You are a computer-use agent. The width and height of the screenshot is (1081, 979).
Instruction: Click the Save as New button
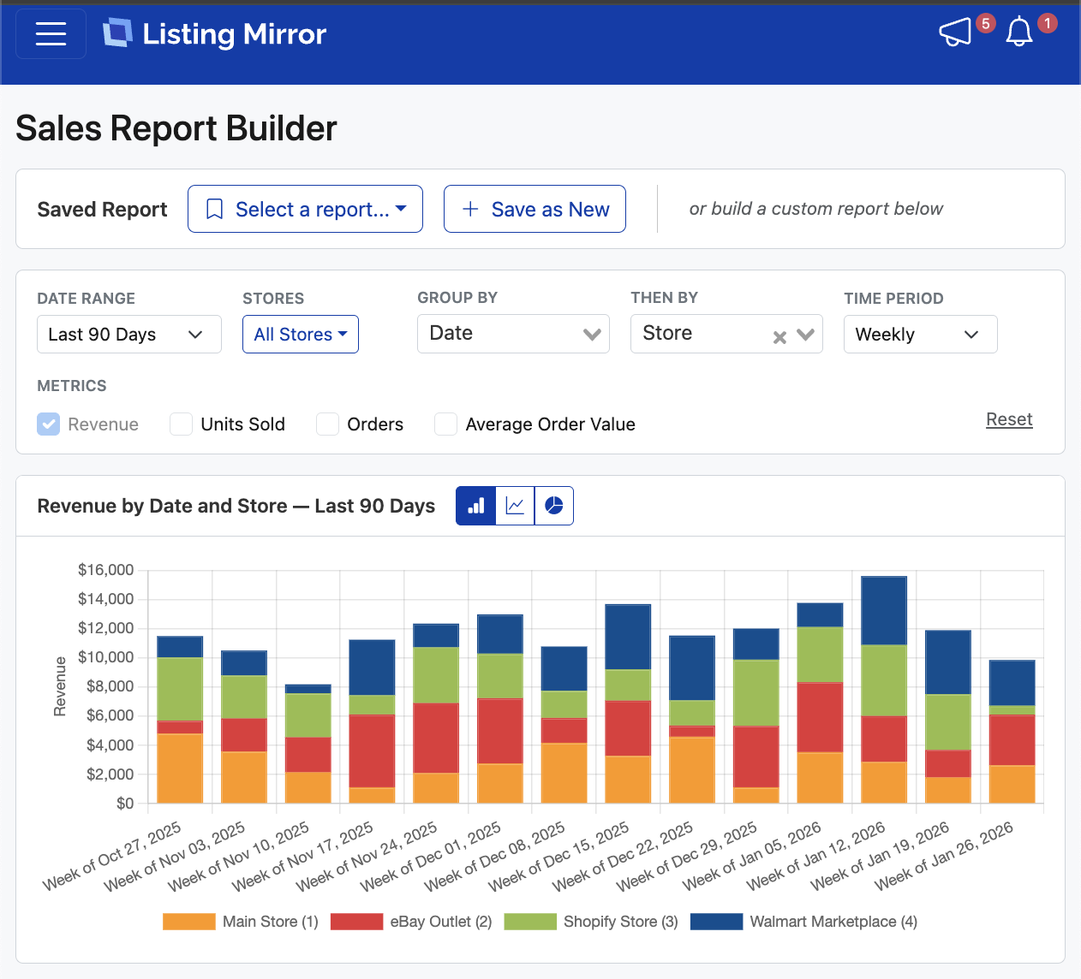point(535,210)
